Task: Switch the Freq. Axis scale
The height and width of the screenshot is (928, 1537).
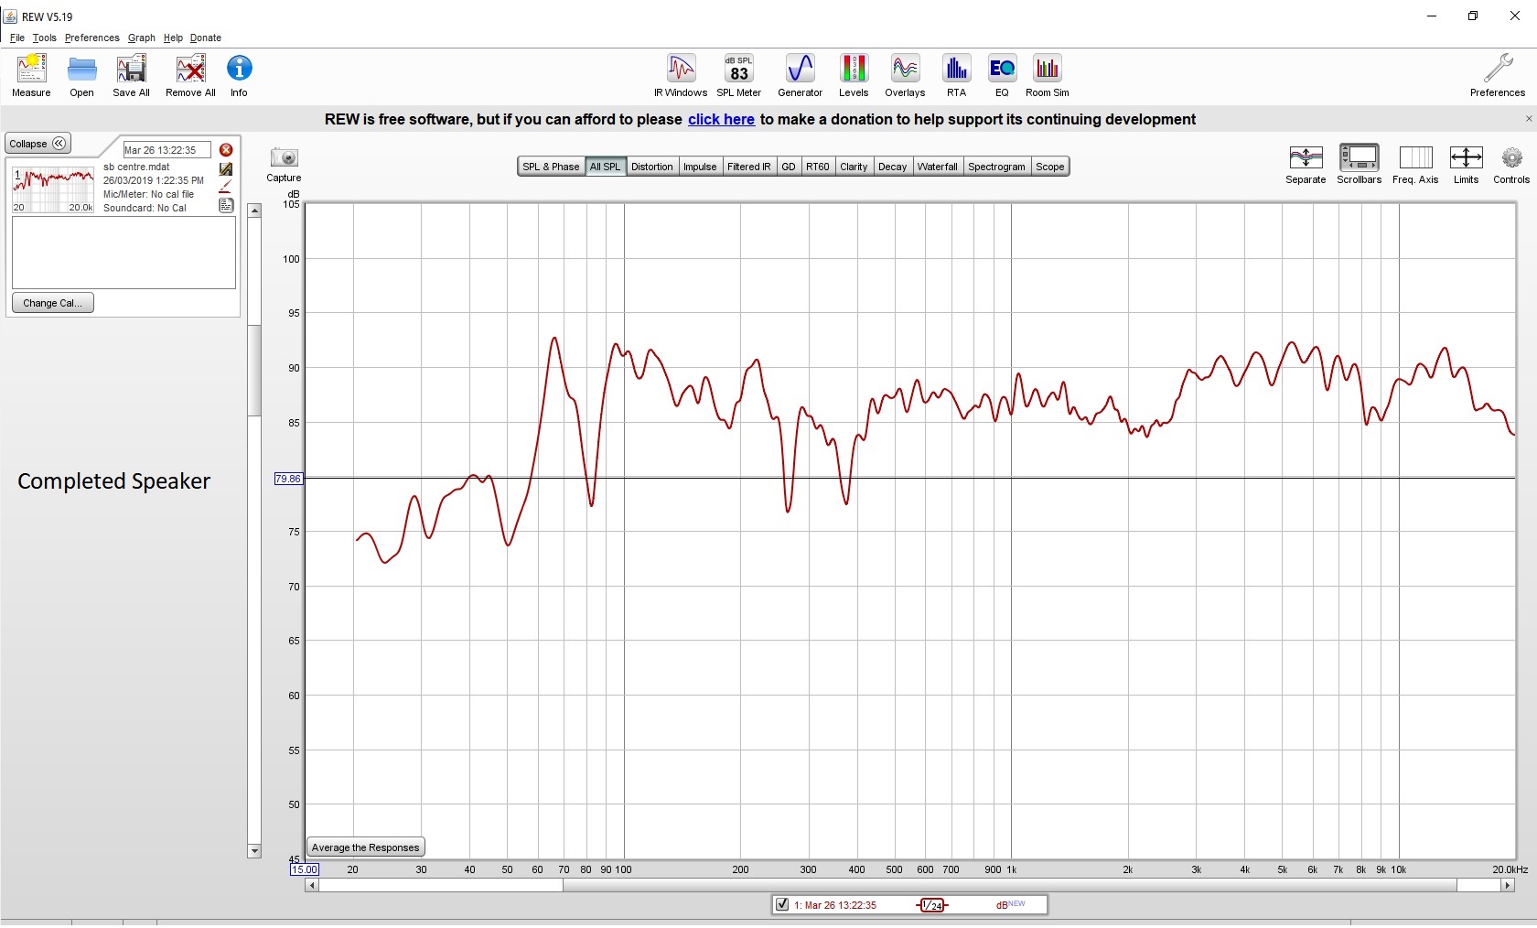Action: [1415, 165]
